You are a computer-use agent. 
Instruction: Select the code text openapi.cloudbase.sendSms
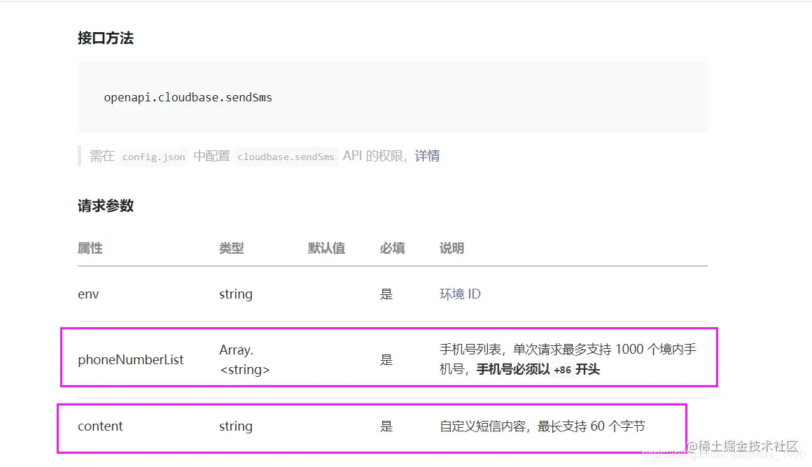pyautogui.click(x=188, y=97)
